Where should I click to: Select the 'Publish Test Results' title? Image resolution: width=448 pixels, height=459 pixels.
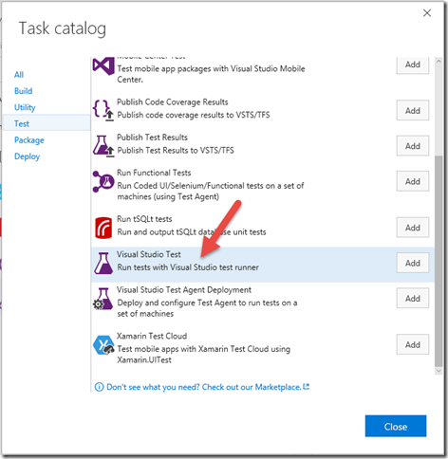pyautogui.click(x=152, y=138)
